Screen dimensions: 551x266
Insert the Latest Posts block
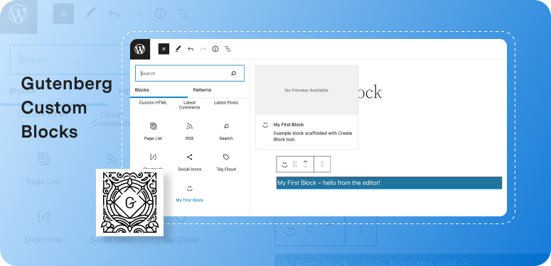point(226,103)
